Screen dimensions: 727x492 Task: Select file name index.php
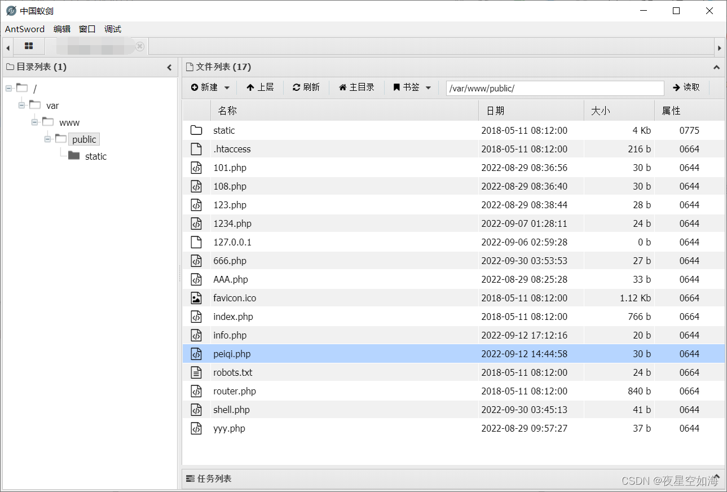pyautogui.click(x=233, y=317)
